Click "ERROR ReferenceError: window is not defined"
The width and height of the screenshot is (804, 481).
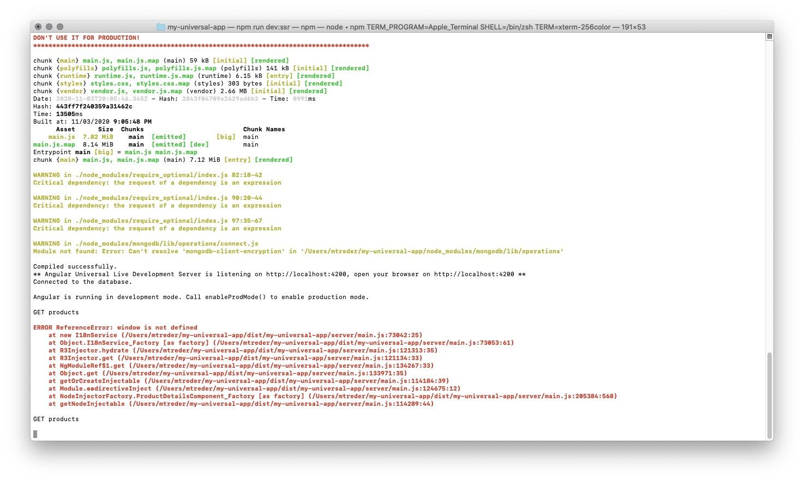pyautogui.click(x=115, y=327)
